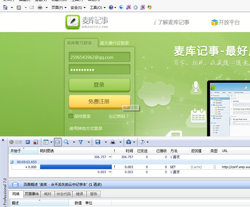The height and width of the screenshot is (207, 250).
Task: Click the clear log icon with red X
Action: [35, 142]
